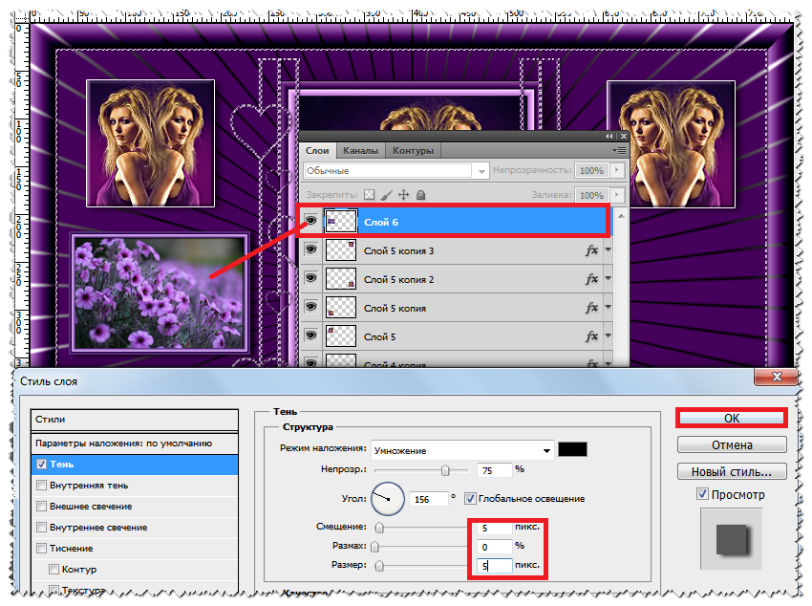Click the Непрозрачность 100% field

(592, 170)
